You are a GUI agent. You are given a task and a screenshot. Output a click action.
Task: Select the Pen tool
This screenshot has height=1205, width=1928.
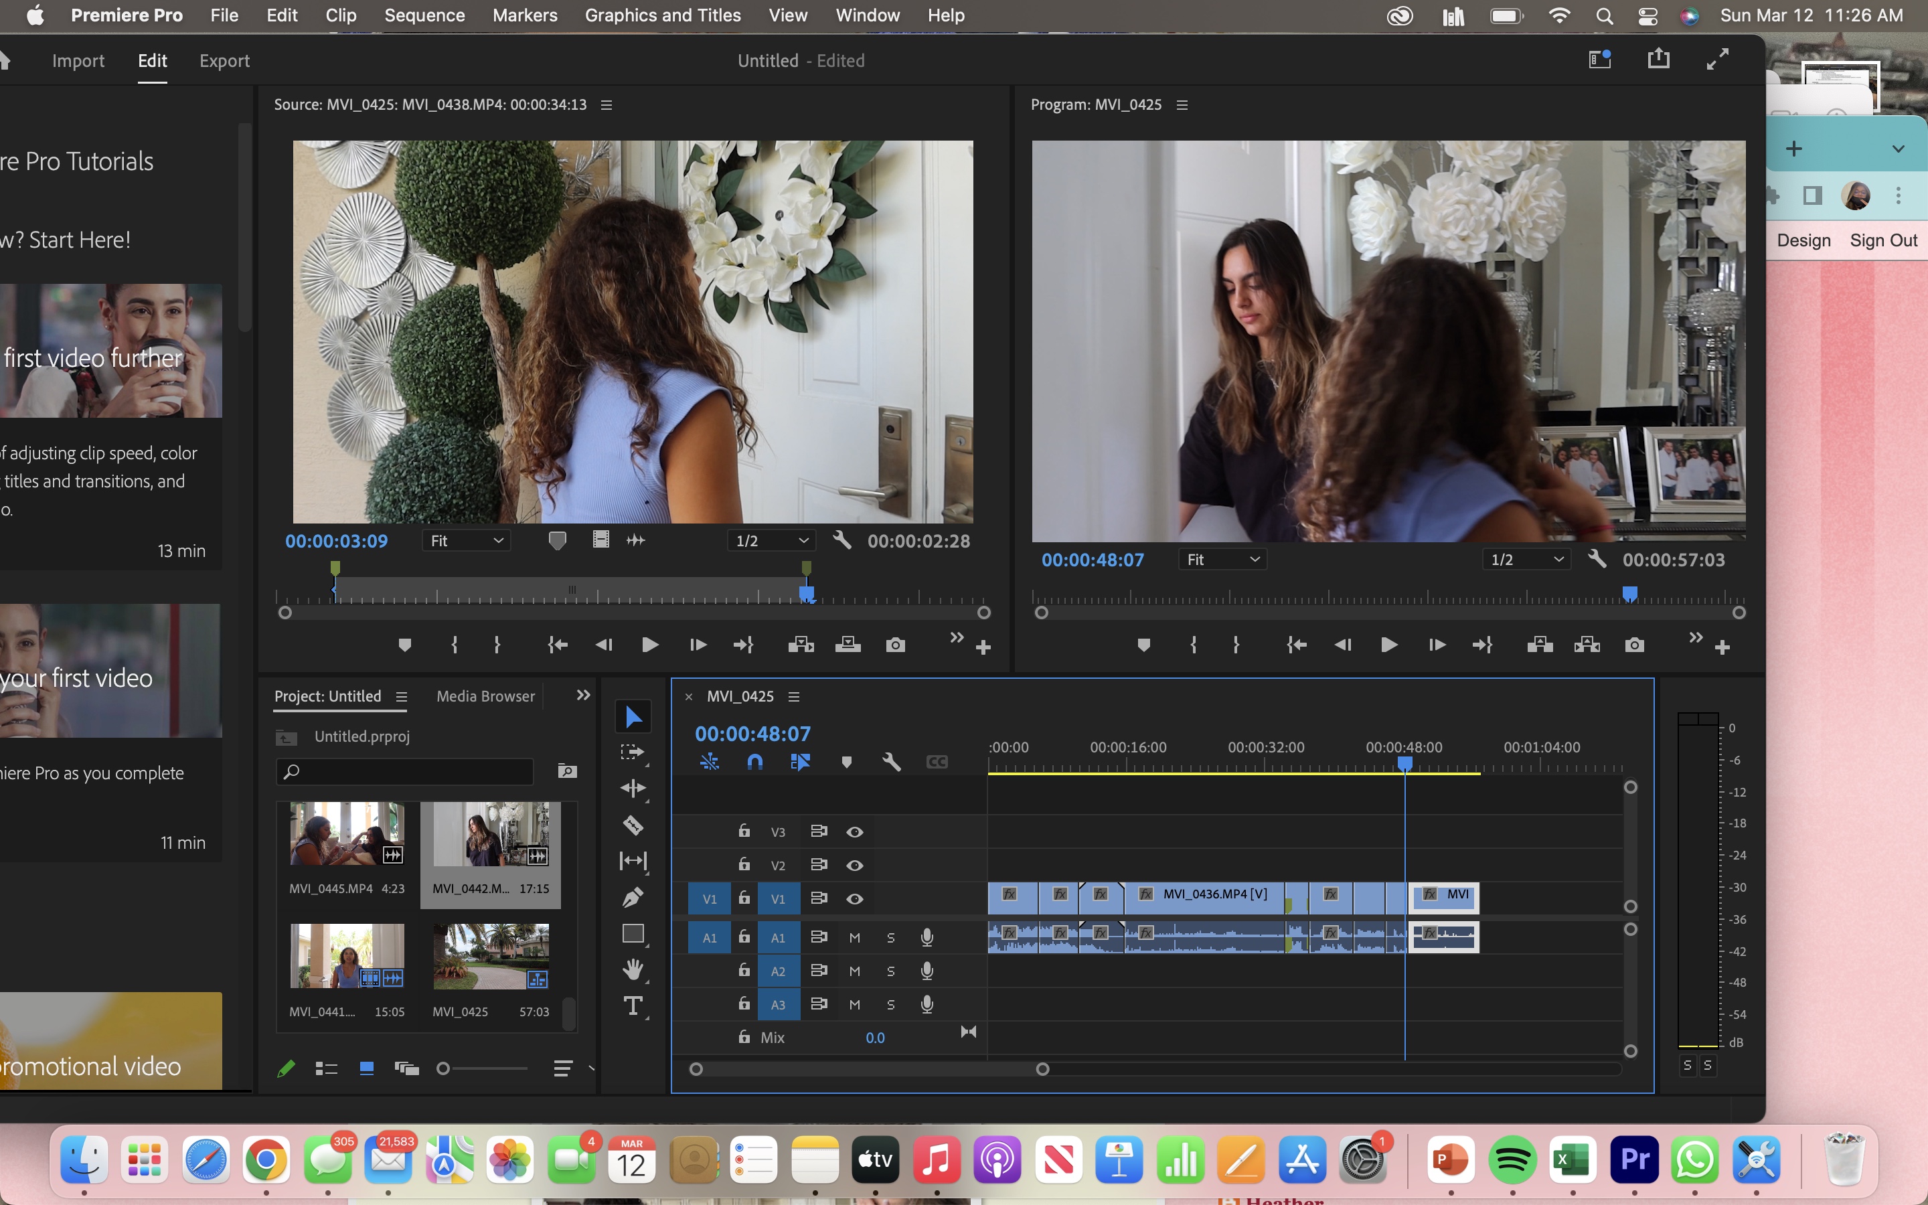click(633, 897)
